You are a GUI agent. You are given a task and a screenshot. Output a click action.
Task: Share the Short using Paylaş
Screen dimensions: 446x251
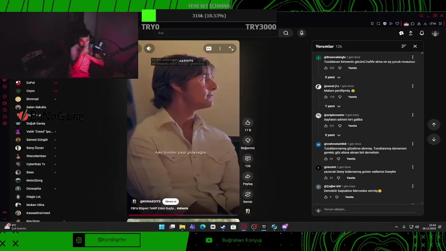[x=248, y=176]
